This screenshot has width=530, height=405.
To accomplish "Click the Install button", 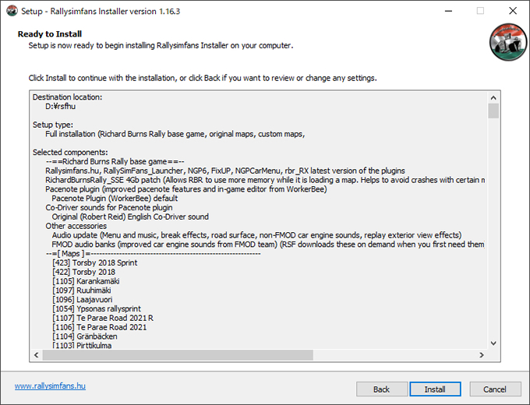I will tap(435, 389).
